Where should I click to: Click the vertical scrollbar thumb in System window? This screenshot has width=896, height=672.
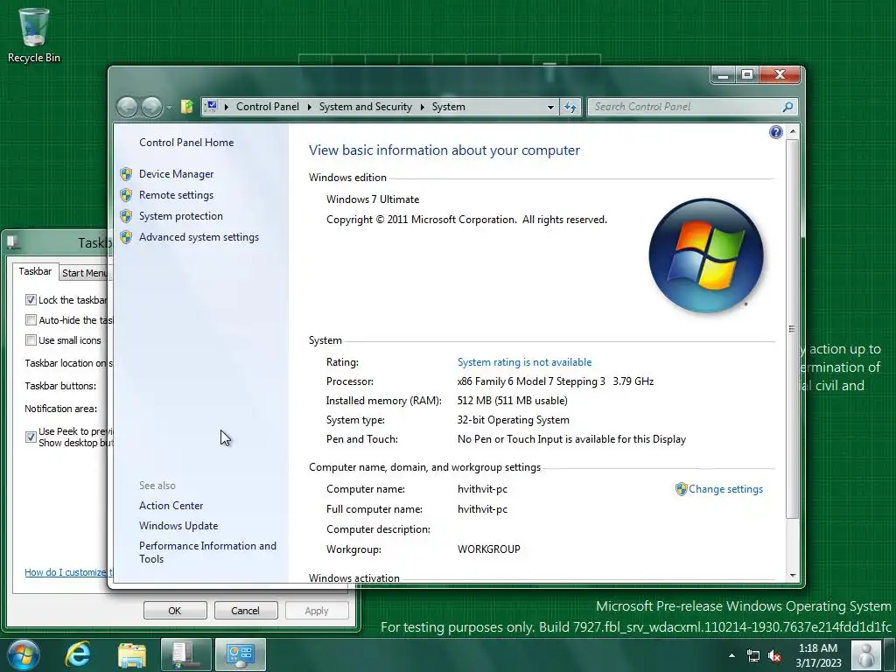pyautogui.click(x=793, y=329)
